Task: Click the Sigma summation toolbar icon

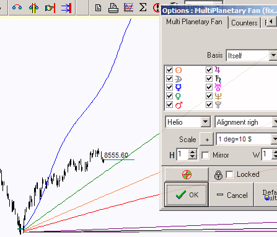Action: pyautogui.click(x=143, y=7)
